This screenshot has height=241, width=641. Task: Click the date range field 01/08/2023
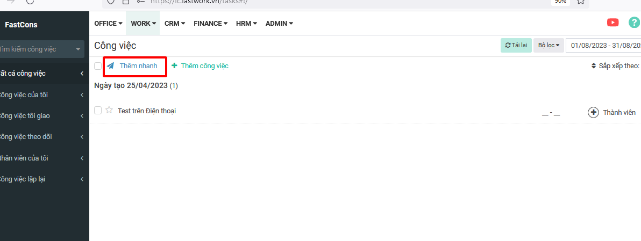coord(604,46)
